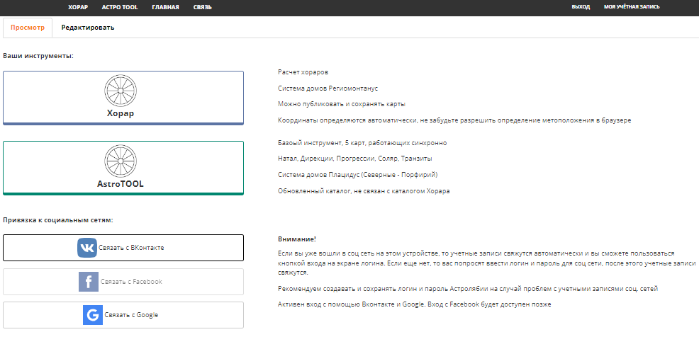
Task: Click the Google logo icon
Action: (x=93, y=315)
